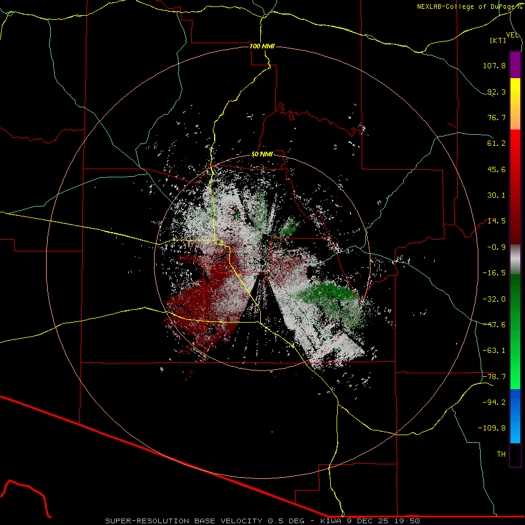Click the blue segment of the color bar
The height and width of the screenshot is (525, 525).
(515, 416)
